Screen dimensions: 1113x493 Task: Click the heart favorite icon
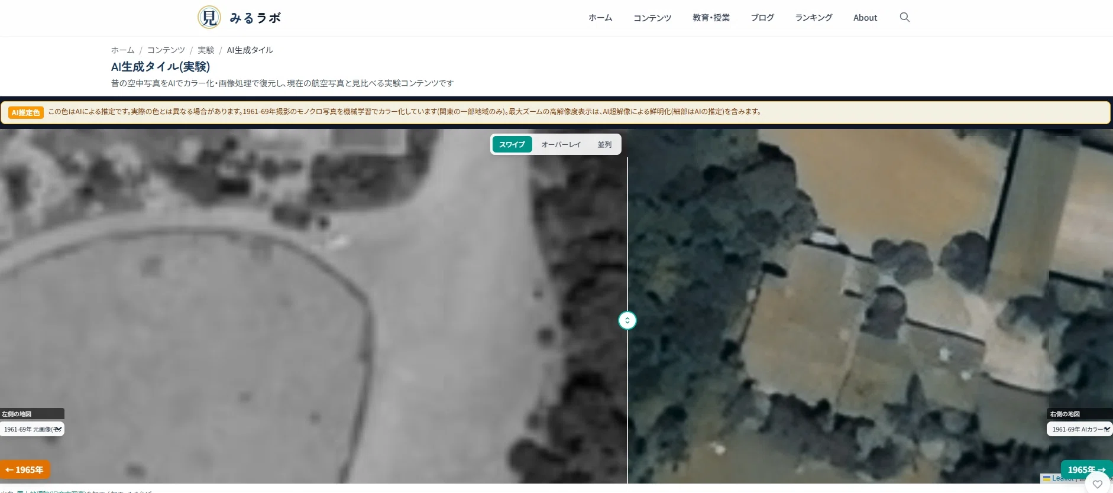click(x=1098, y=484)
